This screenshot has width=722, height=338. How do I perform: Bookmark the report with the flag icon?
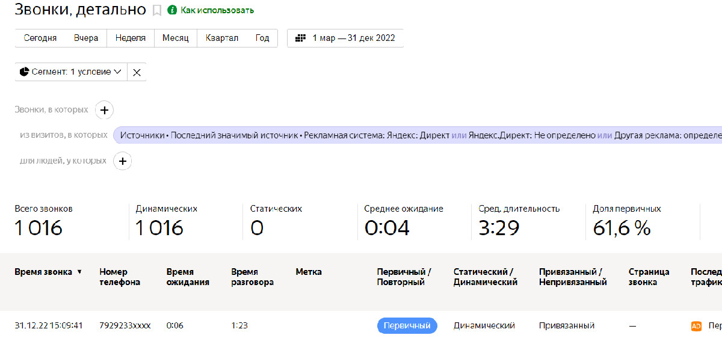[157, 10]
